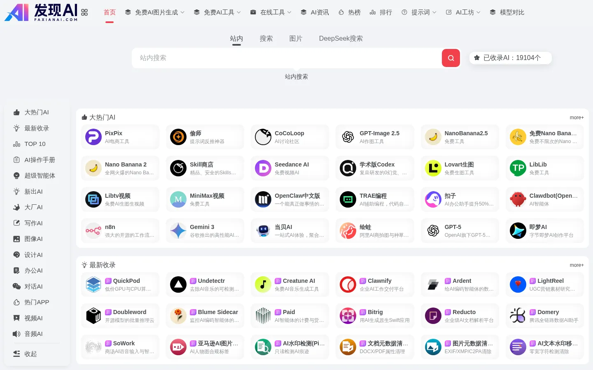Click the 发现AI site logo

[41, 12]
